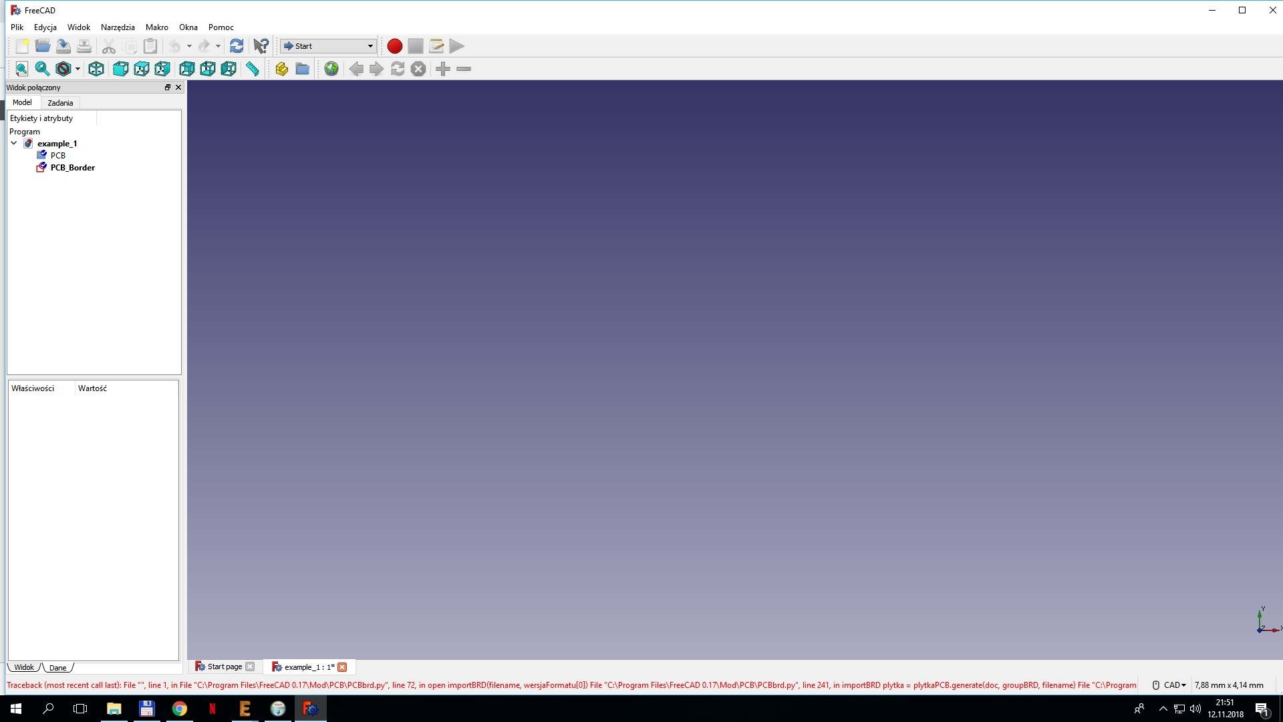The height and width of the screenshot is (722, 1283).
Task: Collapse the example_1 tree node
Action: [x=13, y=143]
